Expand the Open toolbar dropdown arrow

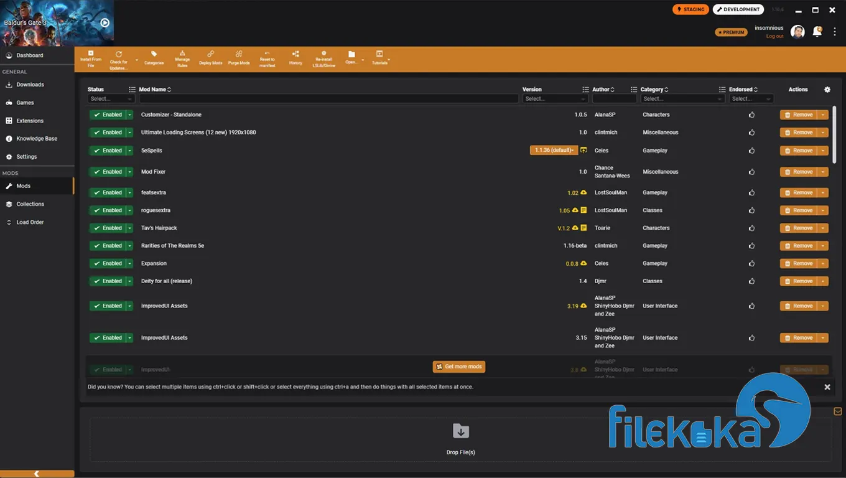point(363,60)
